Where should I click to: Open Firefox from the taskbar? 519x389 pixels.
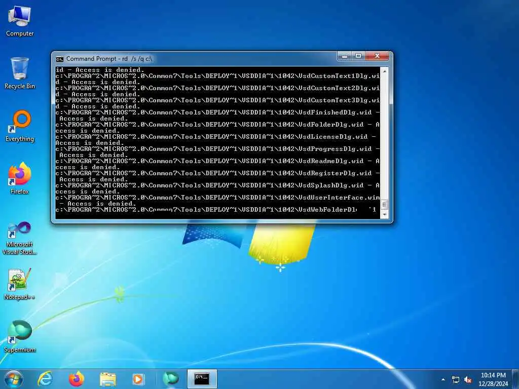pos(77,379)
